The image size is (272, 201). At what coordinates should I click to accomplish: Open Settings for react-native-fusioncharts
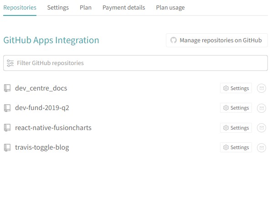(236, 128)
